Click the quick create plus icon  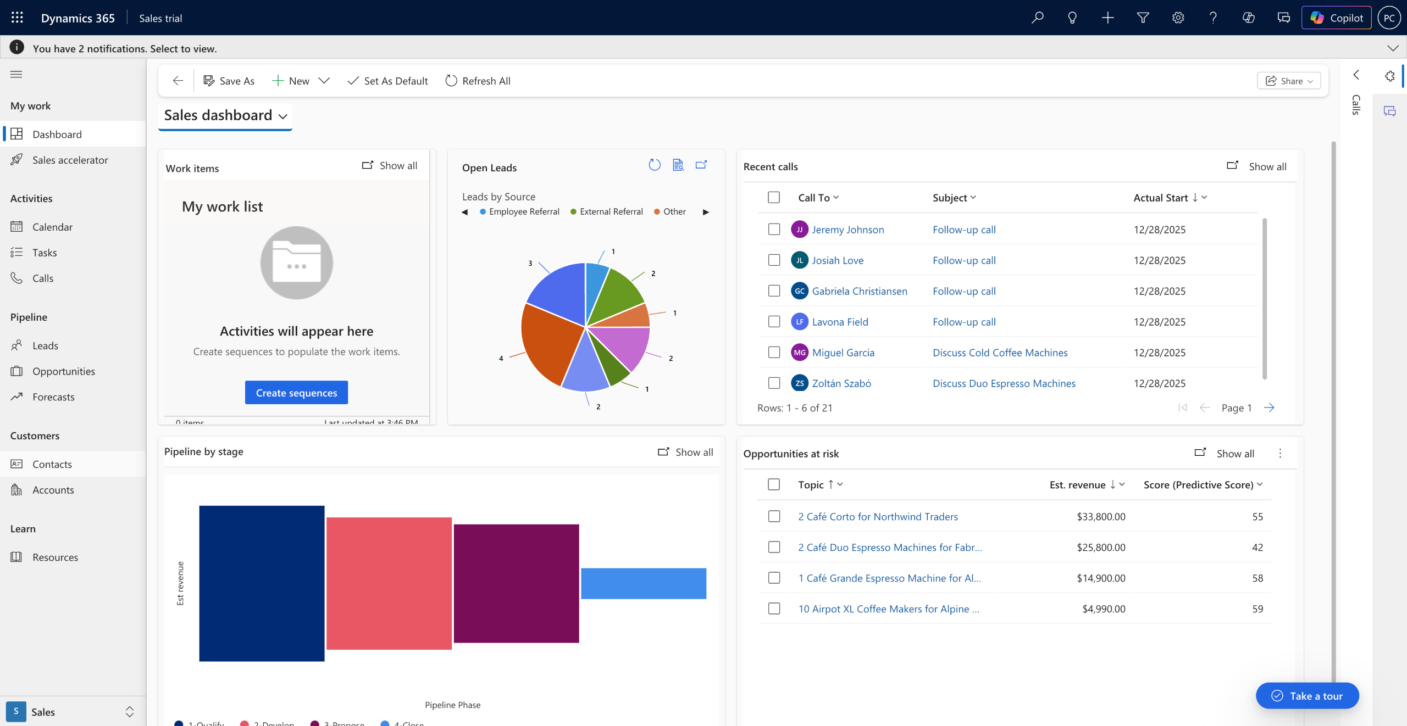pyautogui.click(x=1107, y=18)
